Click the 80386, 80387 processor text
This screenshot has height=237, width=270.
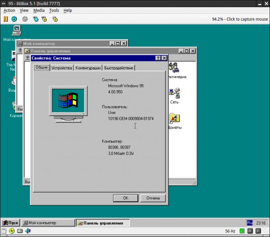119,147
